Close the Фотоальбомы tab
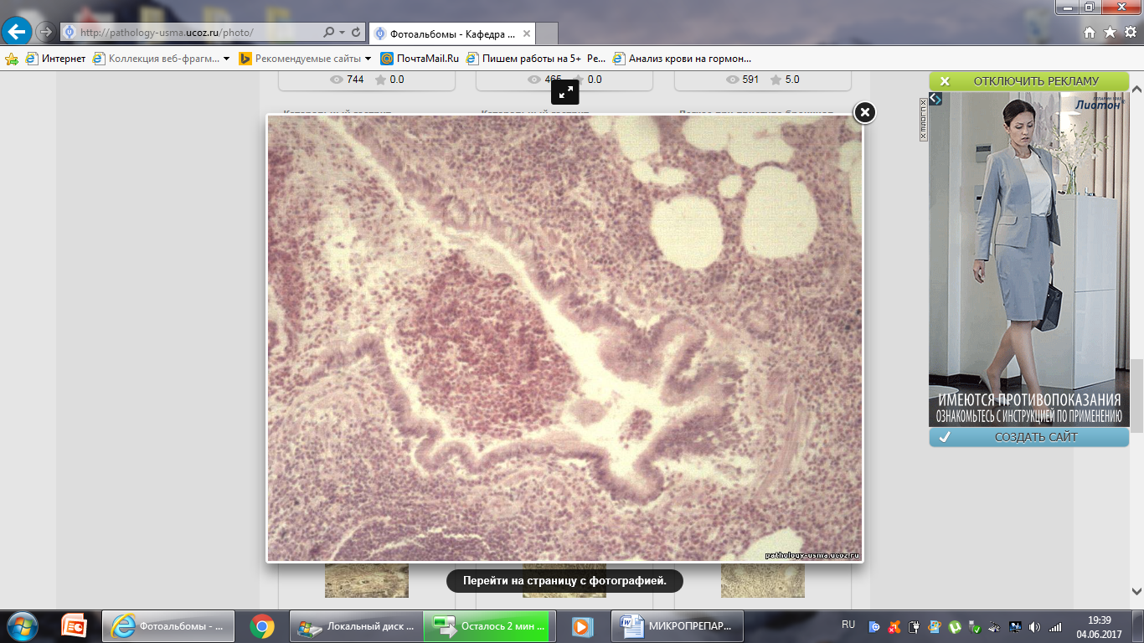The width and height of the screenshot is (1144, 643). click(x=526, y=33)
